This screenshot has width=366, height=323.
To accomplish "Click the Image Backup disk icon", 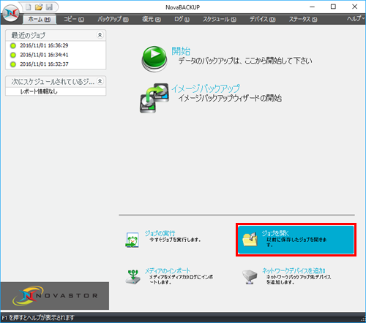I will coord(154,98).
